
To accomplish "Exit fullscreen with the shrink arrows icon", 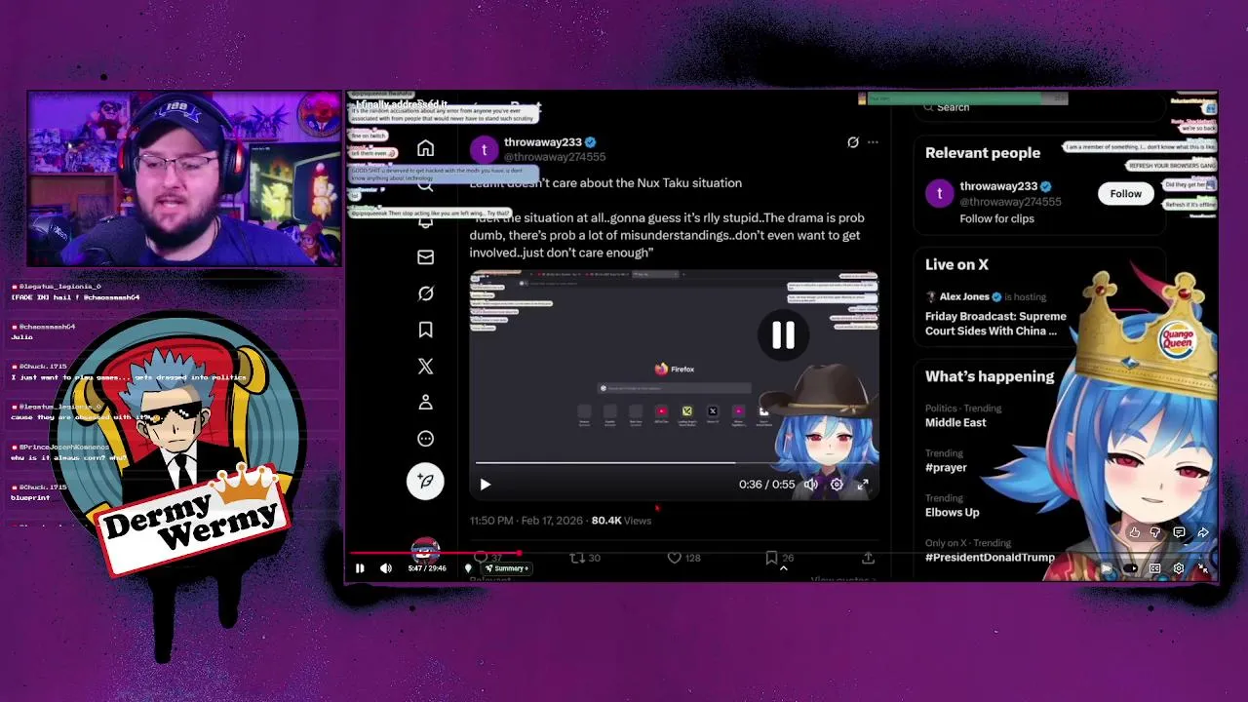I will (x=1203, y=568).
